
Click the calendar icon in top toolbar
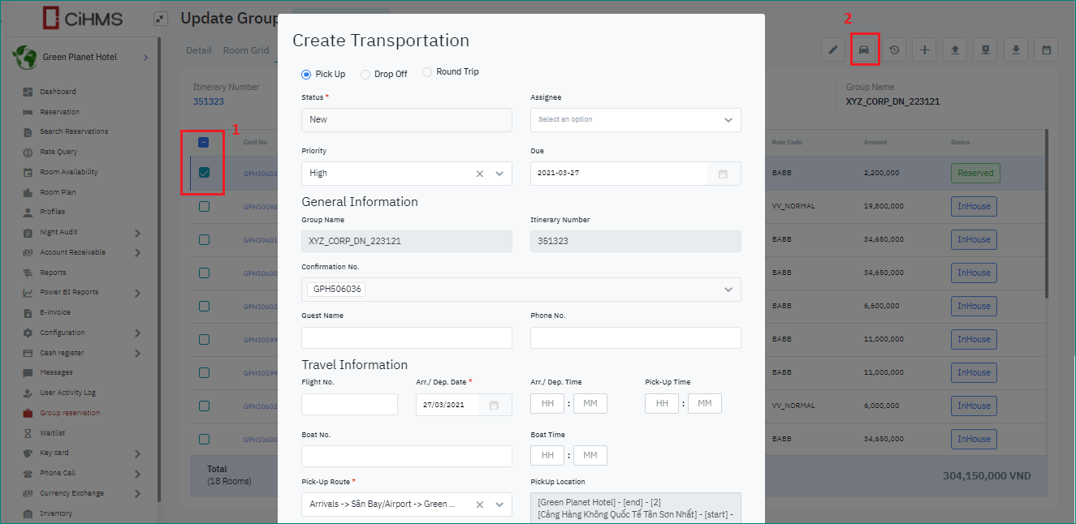pos(1046,50)
